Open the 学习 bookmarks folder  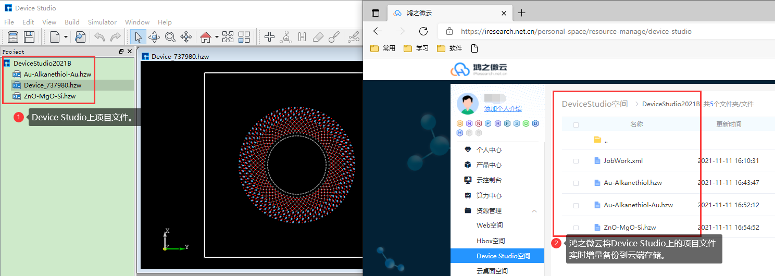[x=416, y=48]
